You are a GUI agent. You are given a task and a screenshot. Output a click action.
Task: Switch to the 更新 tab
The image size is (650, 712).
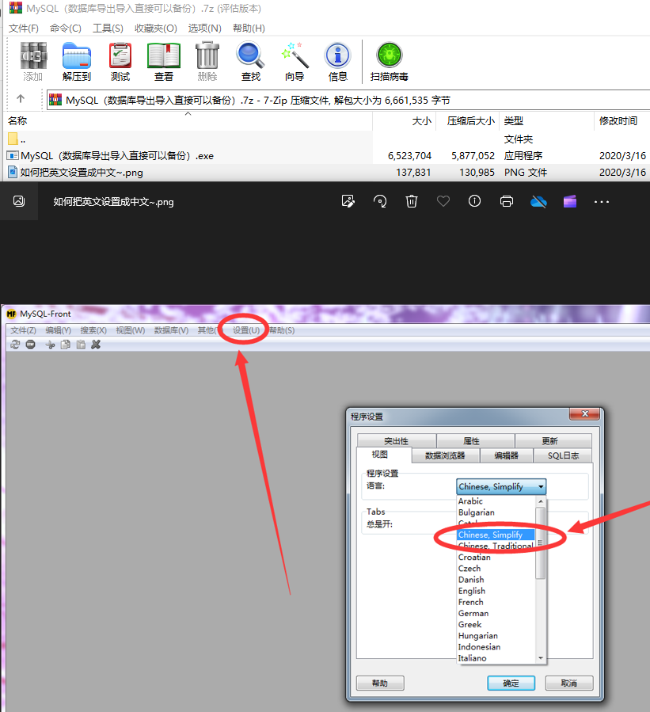(553, 441)
